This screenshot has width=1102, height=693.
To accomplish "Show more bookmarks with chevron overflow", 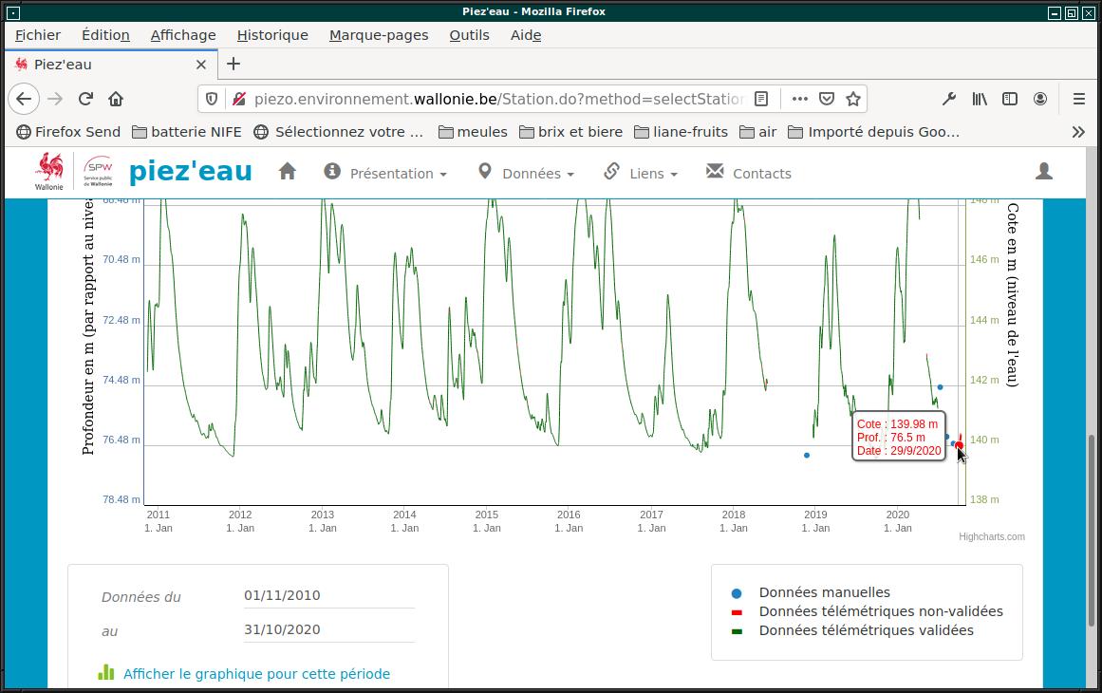I will click(1078, 132).
